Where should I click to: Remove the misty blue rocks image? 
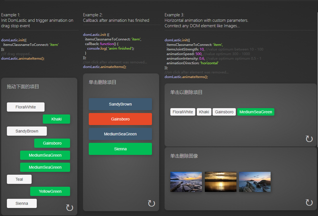click(255, 182)
